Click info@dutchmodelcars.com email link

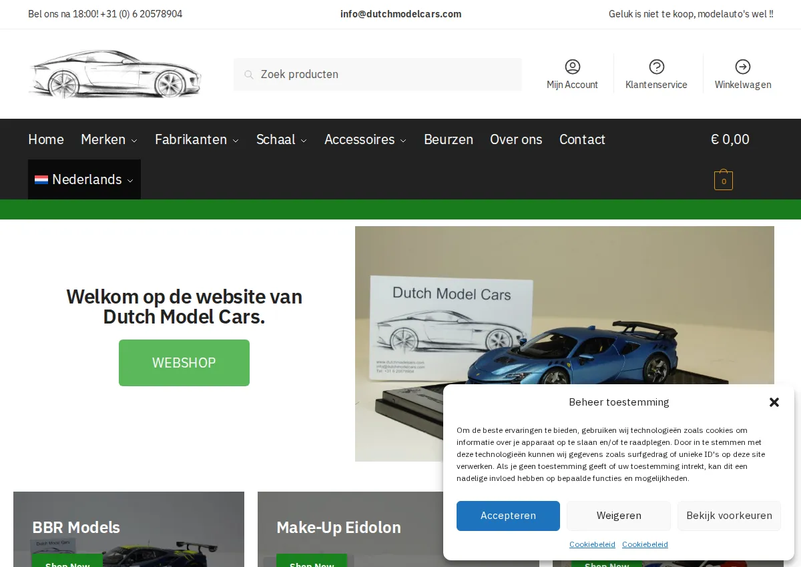pos(400,14)
